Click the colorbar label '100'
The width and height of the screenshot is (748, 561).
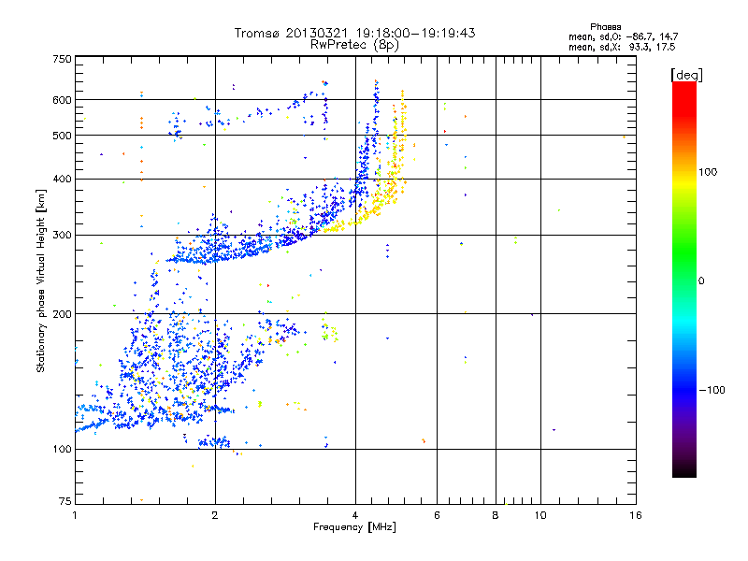point(708,172)
